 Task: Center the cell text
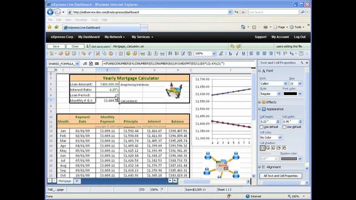point(258,53)
